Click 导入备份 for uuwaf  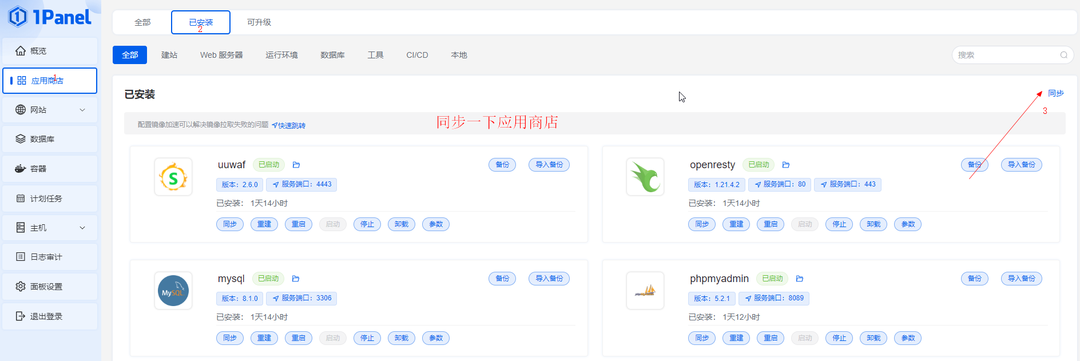[x=549, y=165]
